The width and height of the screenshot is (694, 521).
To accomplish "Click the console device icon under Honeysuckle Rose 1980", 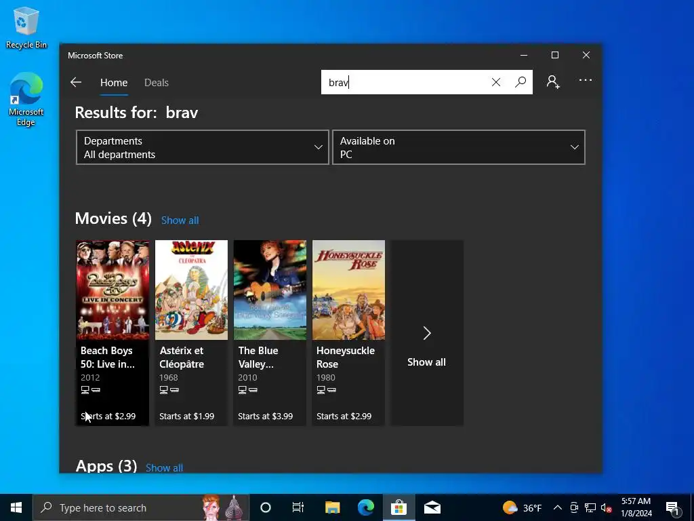I will (x=331, y=390).
